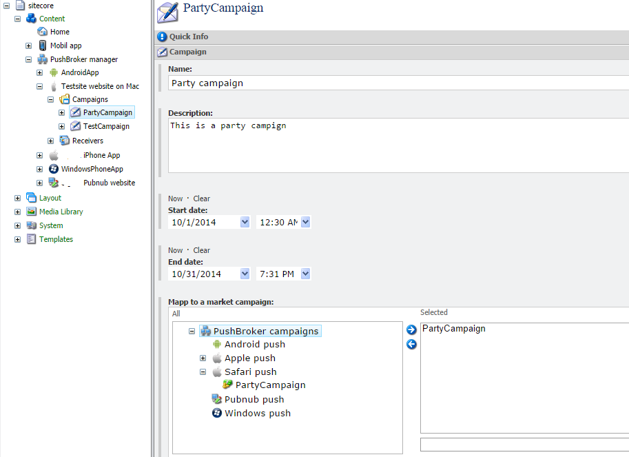This screenshot has width=629, height=457.
Task: Click the right arrow to add selected campaign
Action: 411,329
